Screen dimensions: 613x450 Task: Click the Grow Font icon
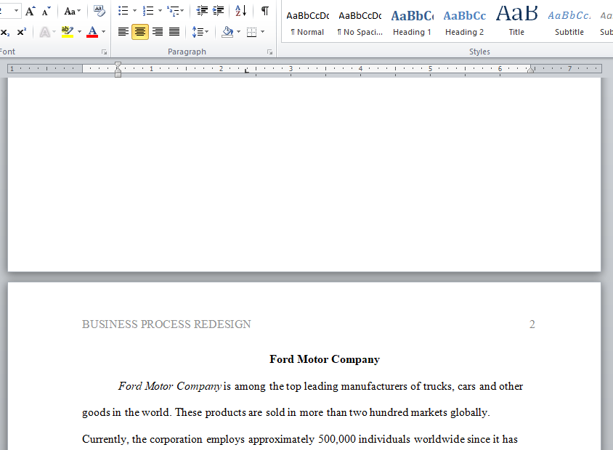[x=30, y=11]
